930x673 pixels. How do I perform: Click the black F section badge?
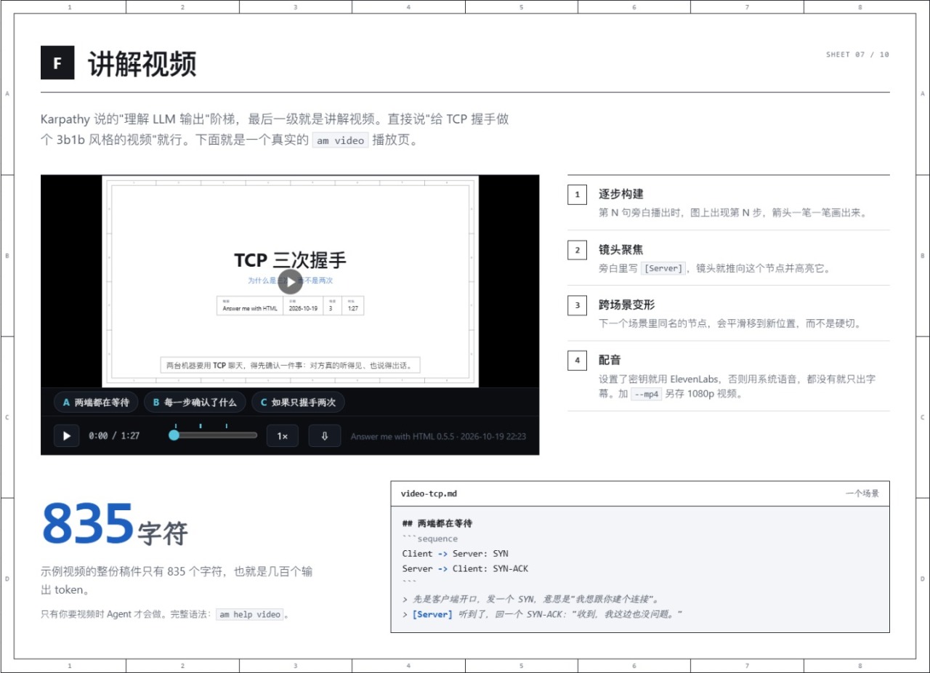[x=57, y=63]
